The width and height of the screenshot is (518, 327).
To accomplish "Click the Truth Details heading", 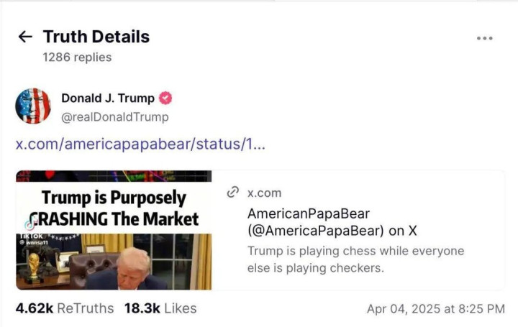I will pos(96,37).
